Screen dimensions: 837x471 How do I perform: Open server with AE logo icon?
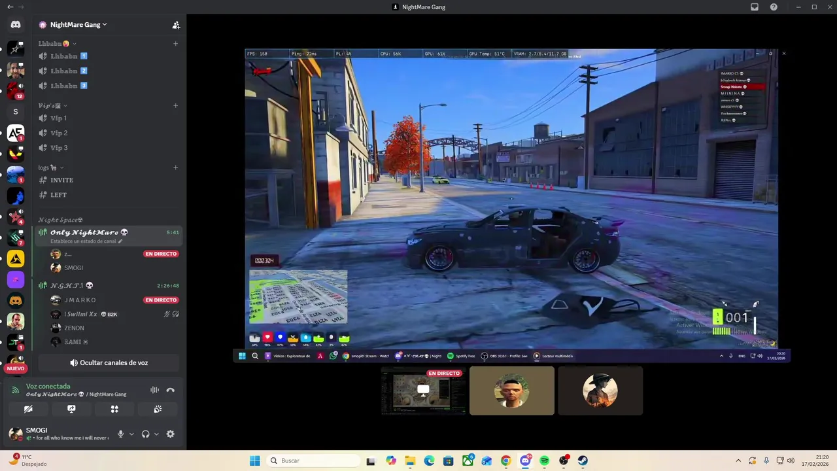pyautogui.click(x=16, y=133)
